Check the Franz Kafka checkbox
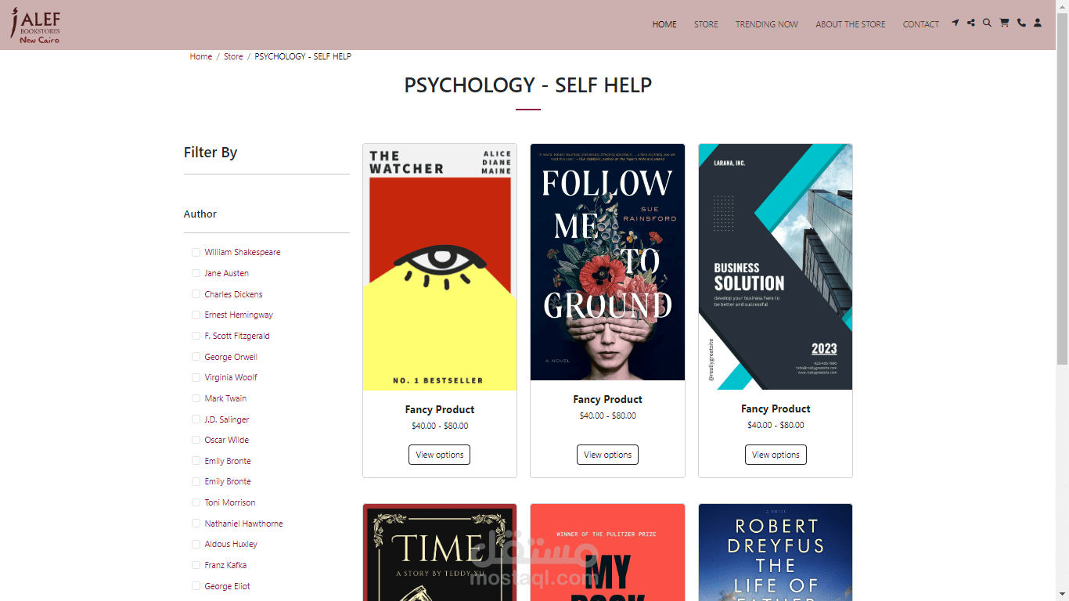Viewport: 1069px width, 601px height. pyautogui.click(x=196, y=565)
